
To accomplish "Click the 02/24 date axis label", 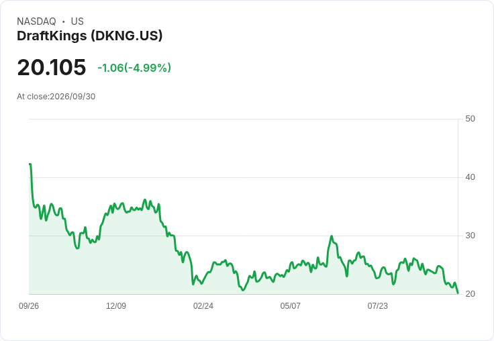I will point(203,305).
